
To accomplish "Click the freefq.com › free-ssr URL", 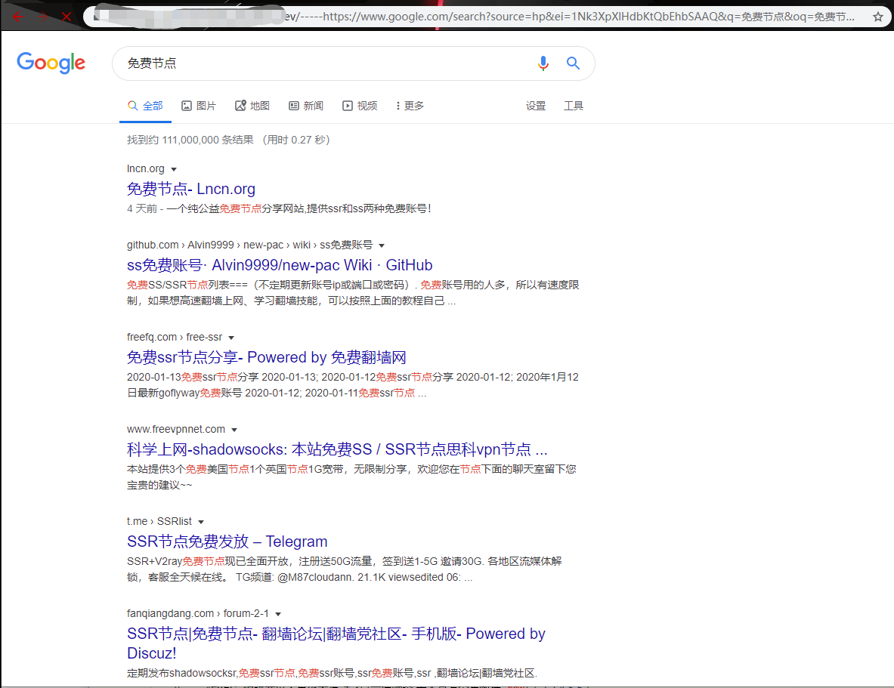I will [175, 338].
